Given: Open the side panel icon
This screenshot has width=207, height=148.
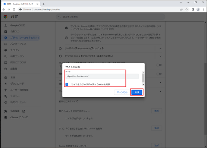Looking at the screenshot, I should [x=193, y=9].
